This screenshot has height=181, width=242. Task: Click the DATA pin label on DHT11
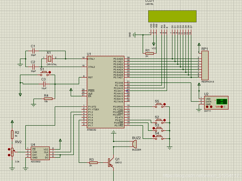click(208, 102)
